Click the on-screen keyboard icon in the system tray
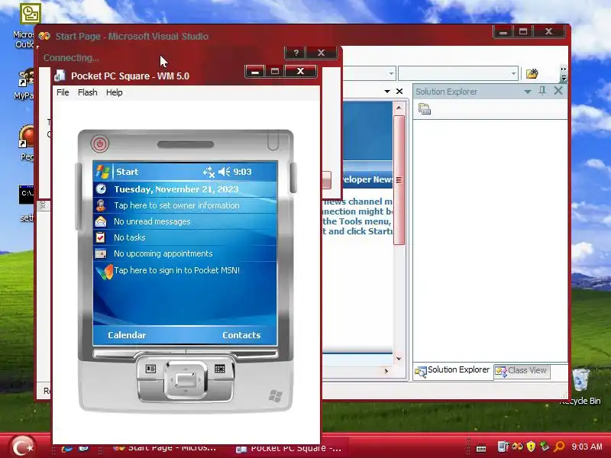This screenshot has width=611, height=458. click(x=481, y=448)
